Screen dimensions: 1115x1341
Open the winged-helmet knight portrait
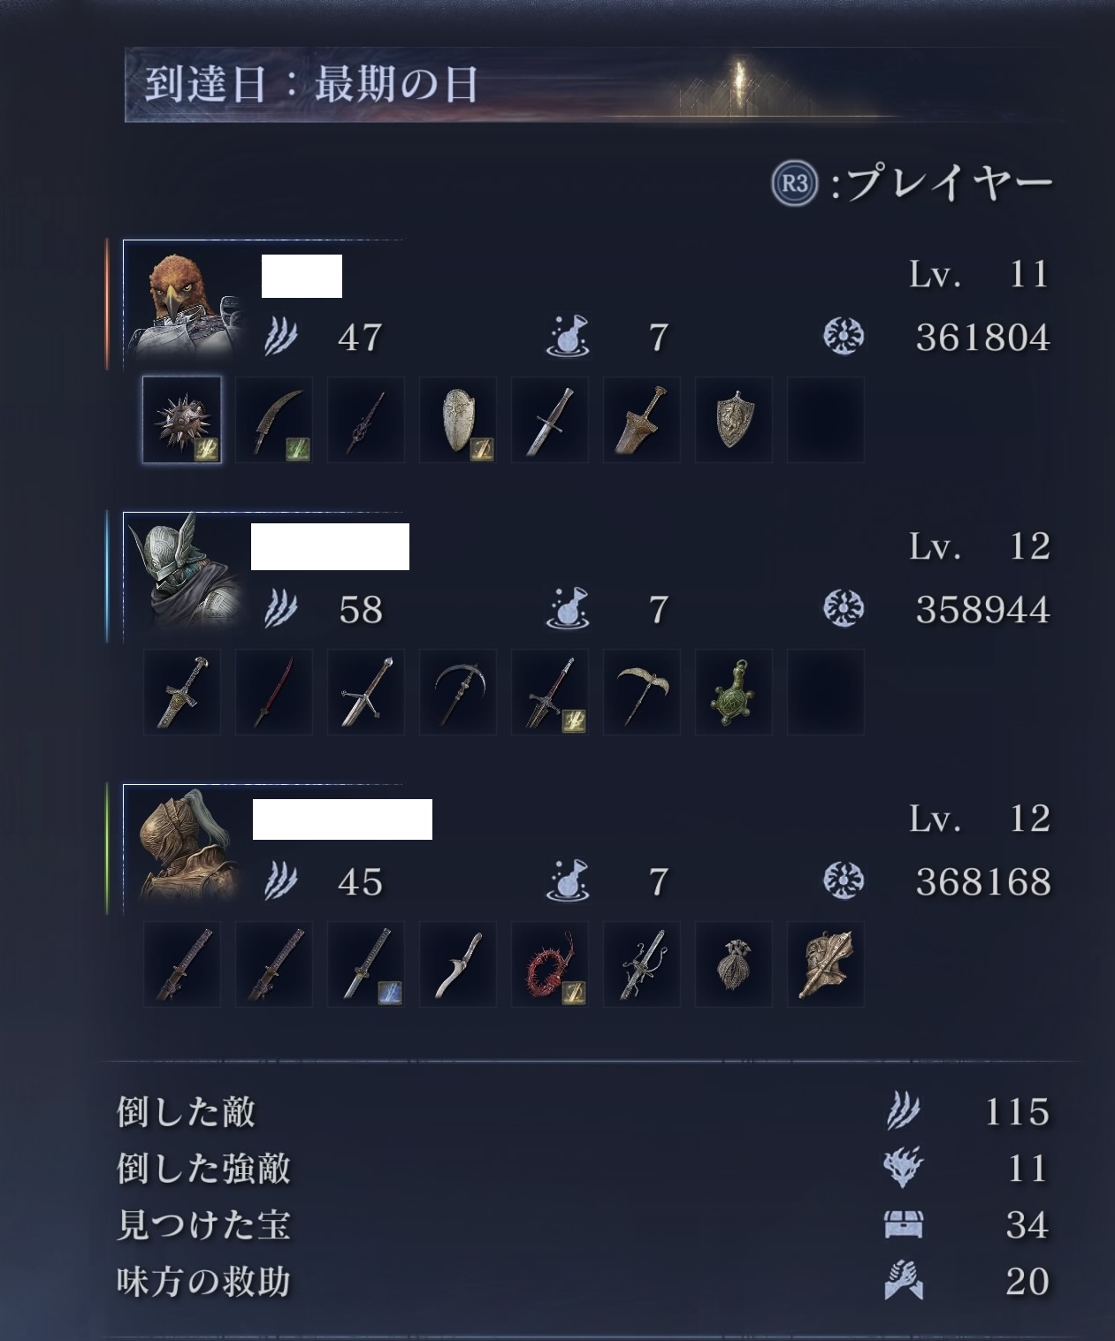[x=186, y=573]
